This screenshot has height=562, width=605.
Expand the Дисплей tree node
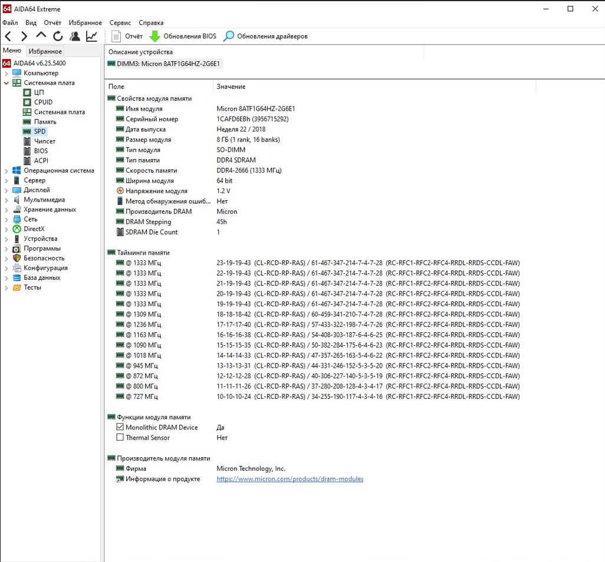[x=6, y=190]
